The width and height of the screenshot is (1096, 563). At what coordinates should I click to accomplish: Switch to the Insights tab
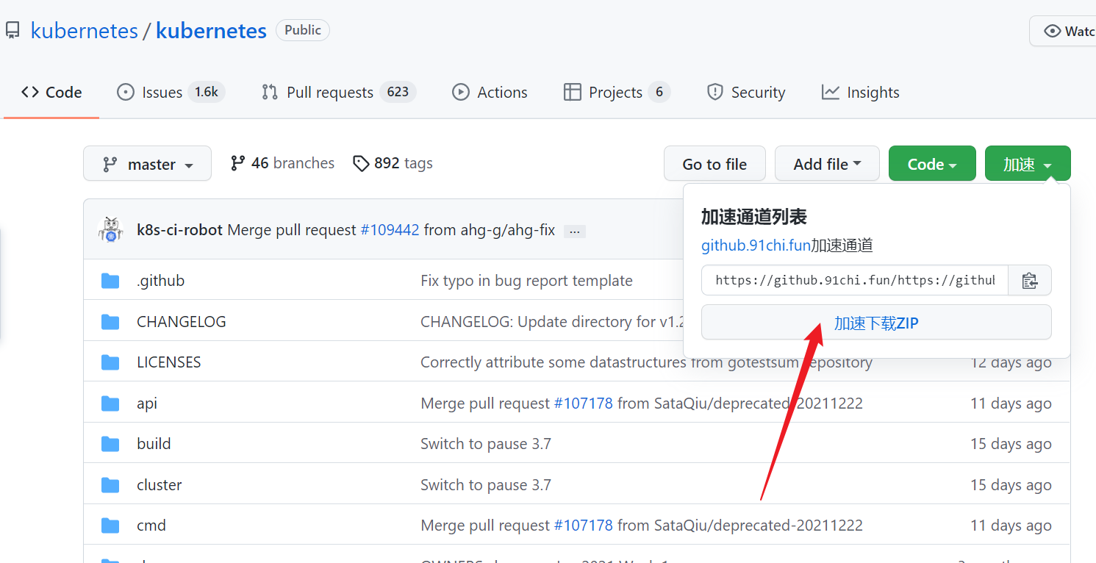pyautogui.click(x=861, y=93)
